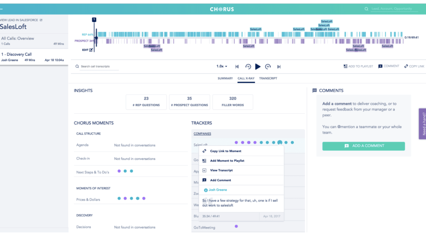The width and height of the screenshot is (426, 245).
Task: Focus the Lead, Account, Opportunity search field
Action: [x=395, y=9]
